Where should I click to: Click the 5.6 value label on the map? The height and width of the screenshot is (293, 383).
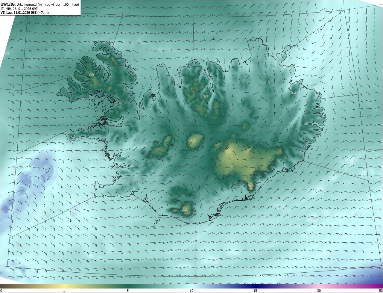[x=267, y=82]
